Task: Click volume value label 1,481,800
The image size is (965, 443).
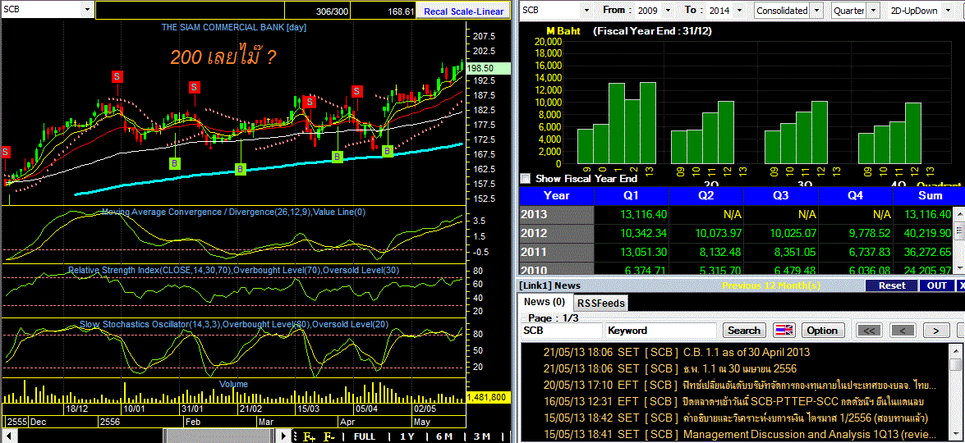Action: point(489,398)
